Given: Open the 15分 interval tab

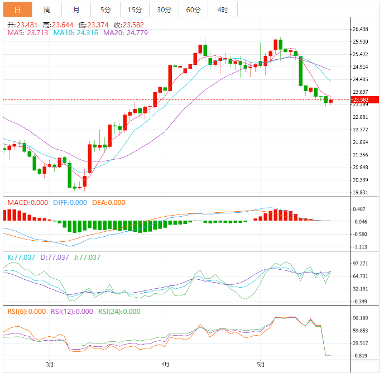Looking at the screenshot, I should coord(135,10).
